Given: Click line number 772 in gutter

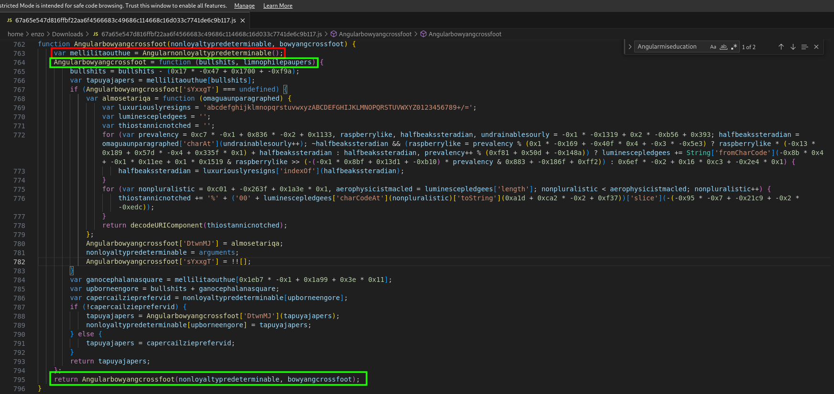Looking at the screenshot, I should point(19,135).
